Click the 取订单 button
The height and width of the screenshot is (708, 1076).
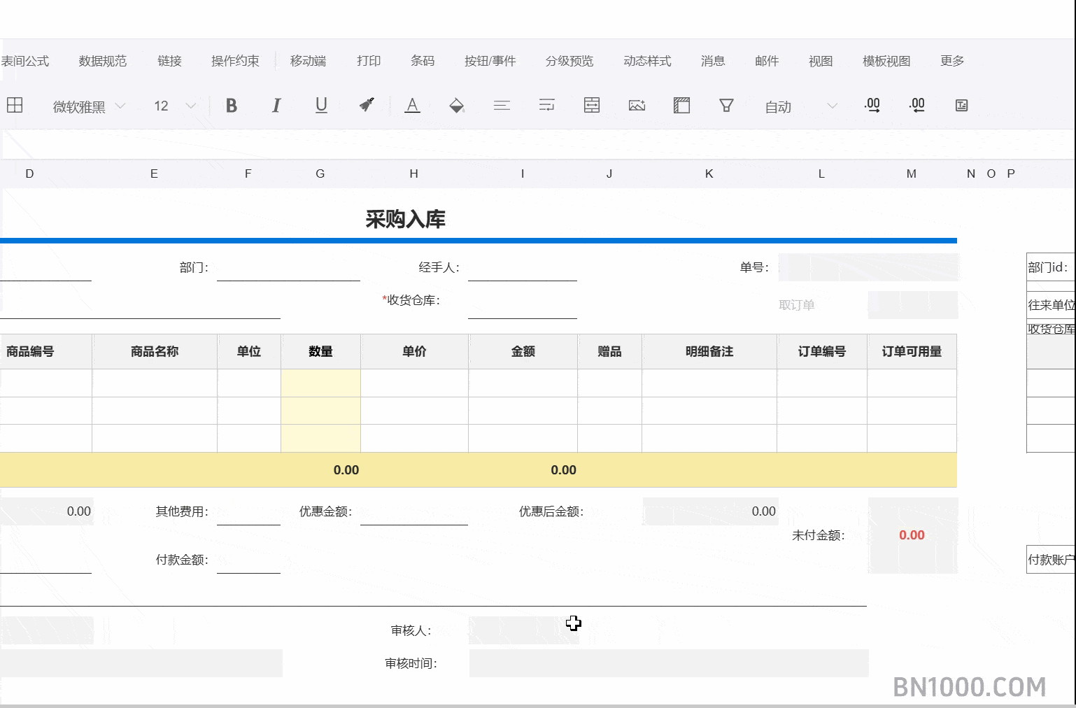tap(797, 305)
